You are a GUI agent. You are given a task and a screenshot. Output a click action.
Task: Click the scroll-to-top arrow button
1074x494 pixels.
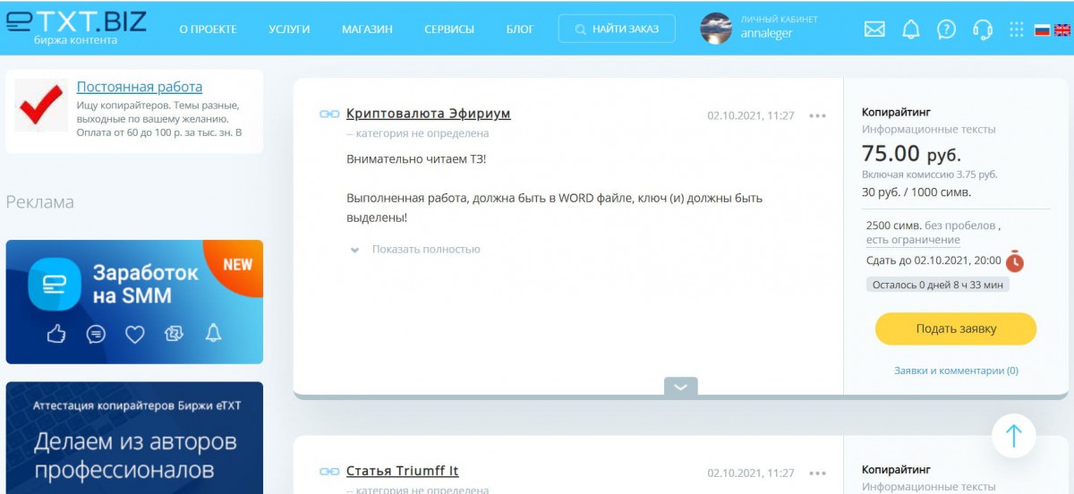pos(1013,436)
